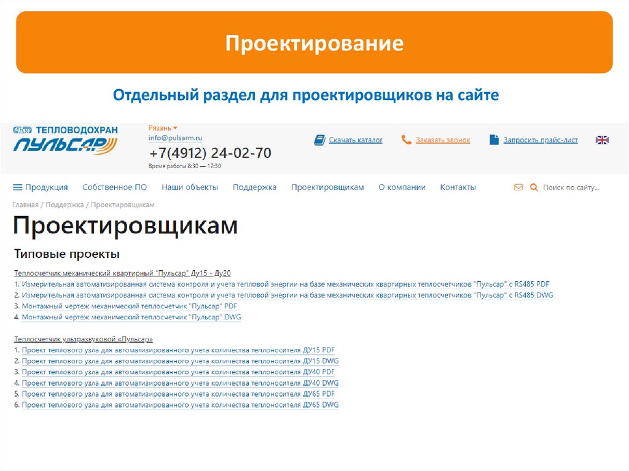Open Проект теплового узла ДУ15 DWG
This screenshot has width=629, height=471.
180,360
